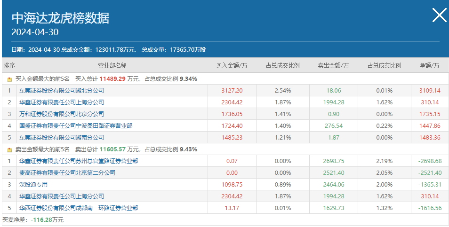Click the 买卖净差 -116.28万元 value

point(48,220)
